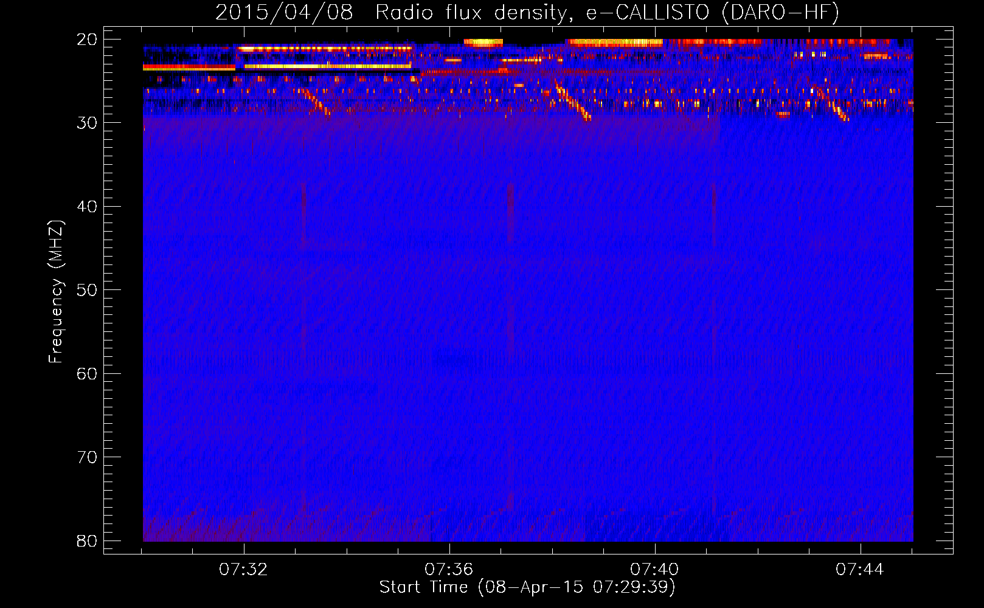Click the 07:36 time tick label
984x608 pixels.
(x=449, y=570)
